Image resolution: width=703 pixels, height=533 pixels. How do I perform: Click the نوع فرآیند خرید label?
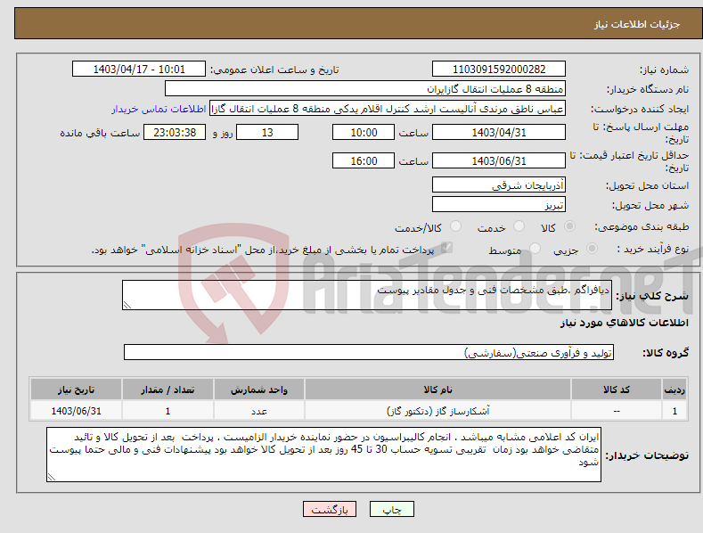(653, 249)
